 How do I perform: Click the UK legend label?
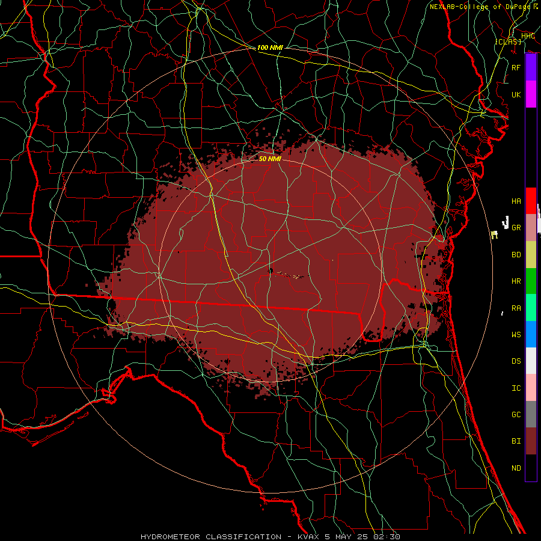click(x=516, y=94)
